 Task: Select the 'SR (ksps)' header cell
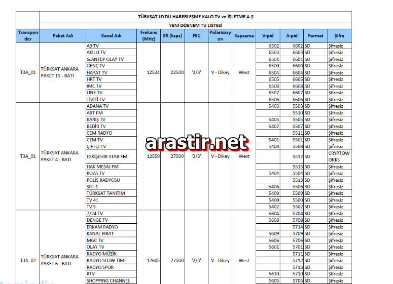tap(172, 35)
